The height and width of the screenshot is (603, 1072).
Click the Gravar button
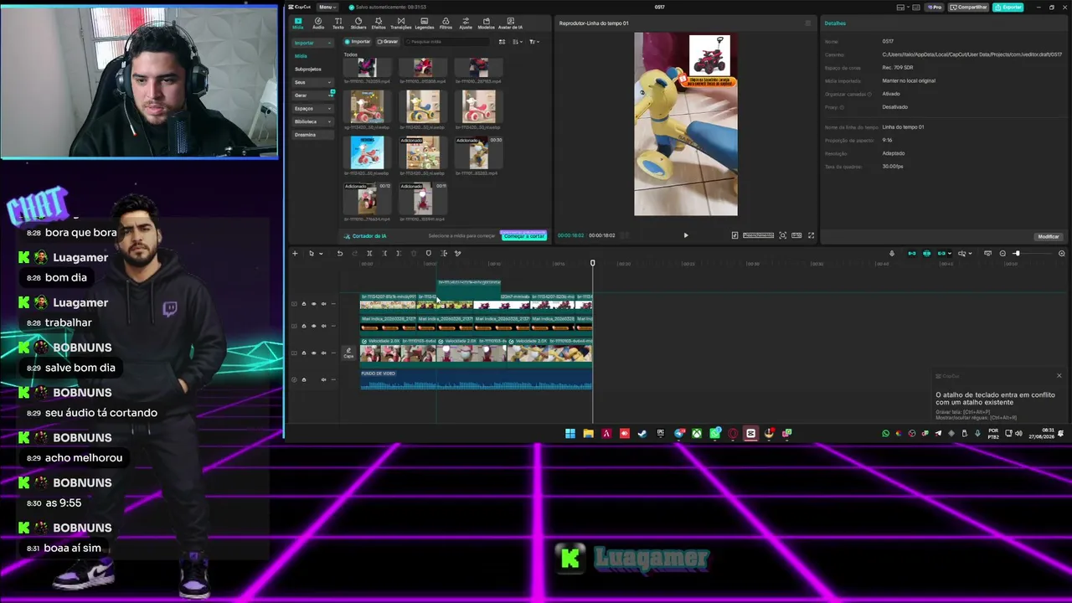click(387, 41)
